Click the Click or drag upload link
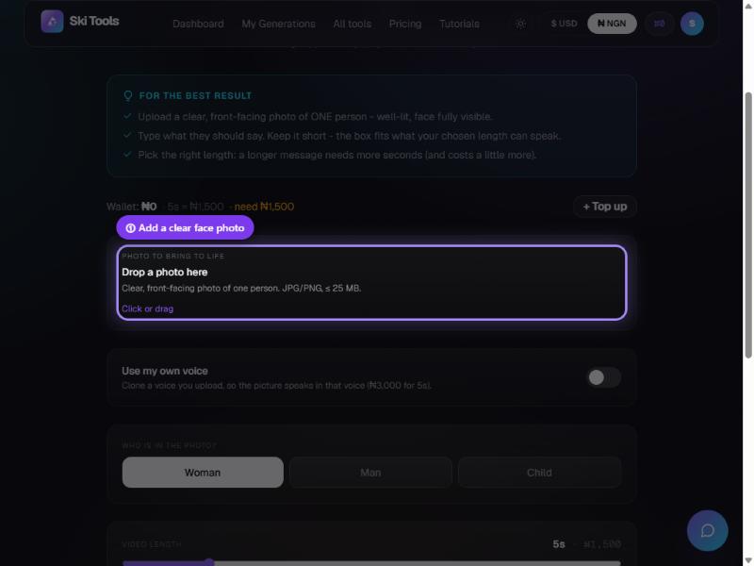Screen dimensions: 754x566 [148, 309]
